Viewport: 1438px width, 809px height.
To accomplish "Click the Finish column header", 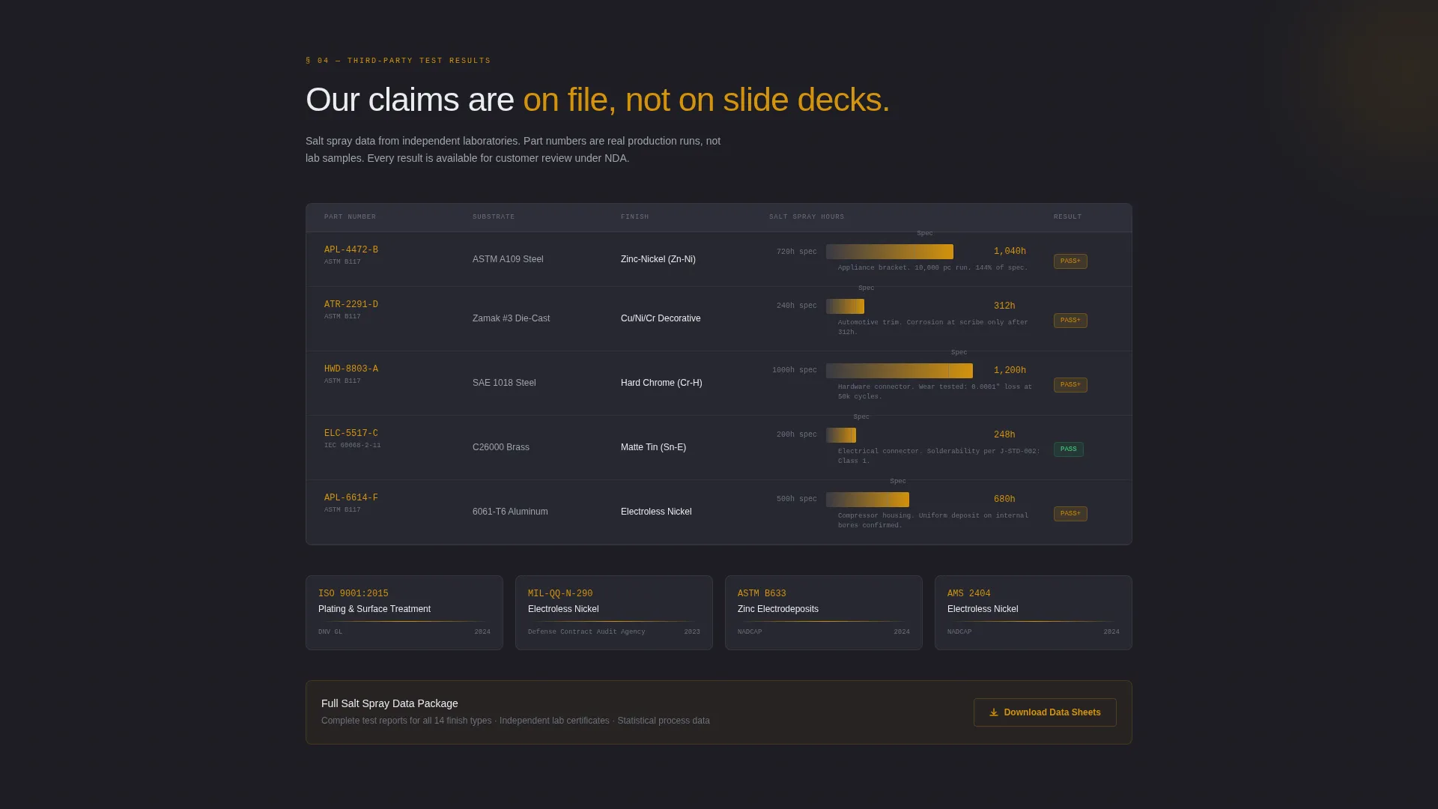I will click(x=635, y=217).
